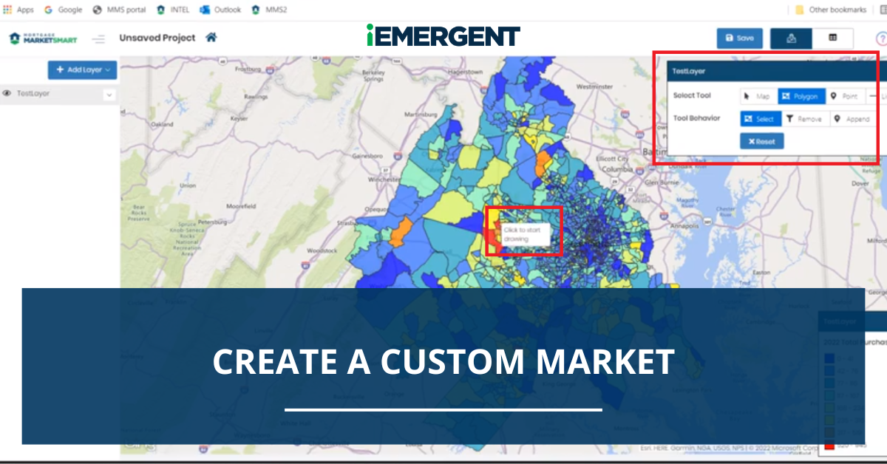Image resolution: width=887 pixels, height=464 pixels.
Task: Open the Add Layer dropdown
Action: [x=81, y=70]
